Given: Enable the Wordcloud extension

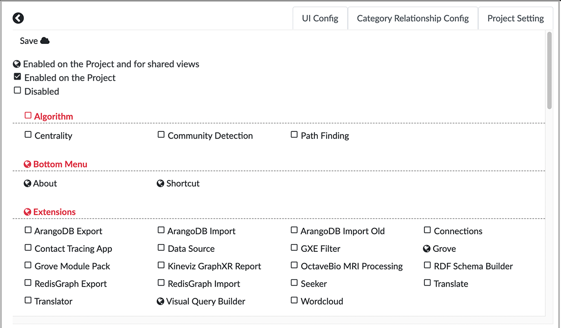Looking at the screenshot, I should [293, 301].
